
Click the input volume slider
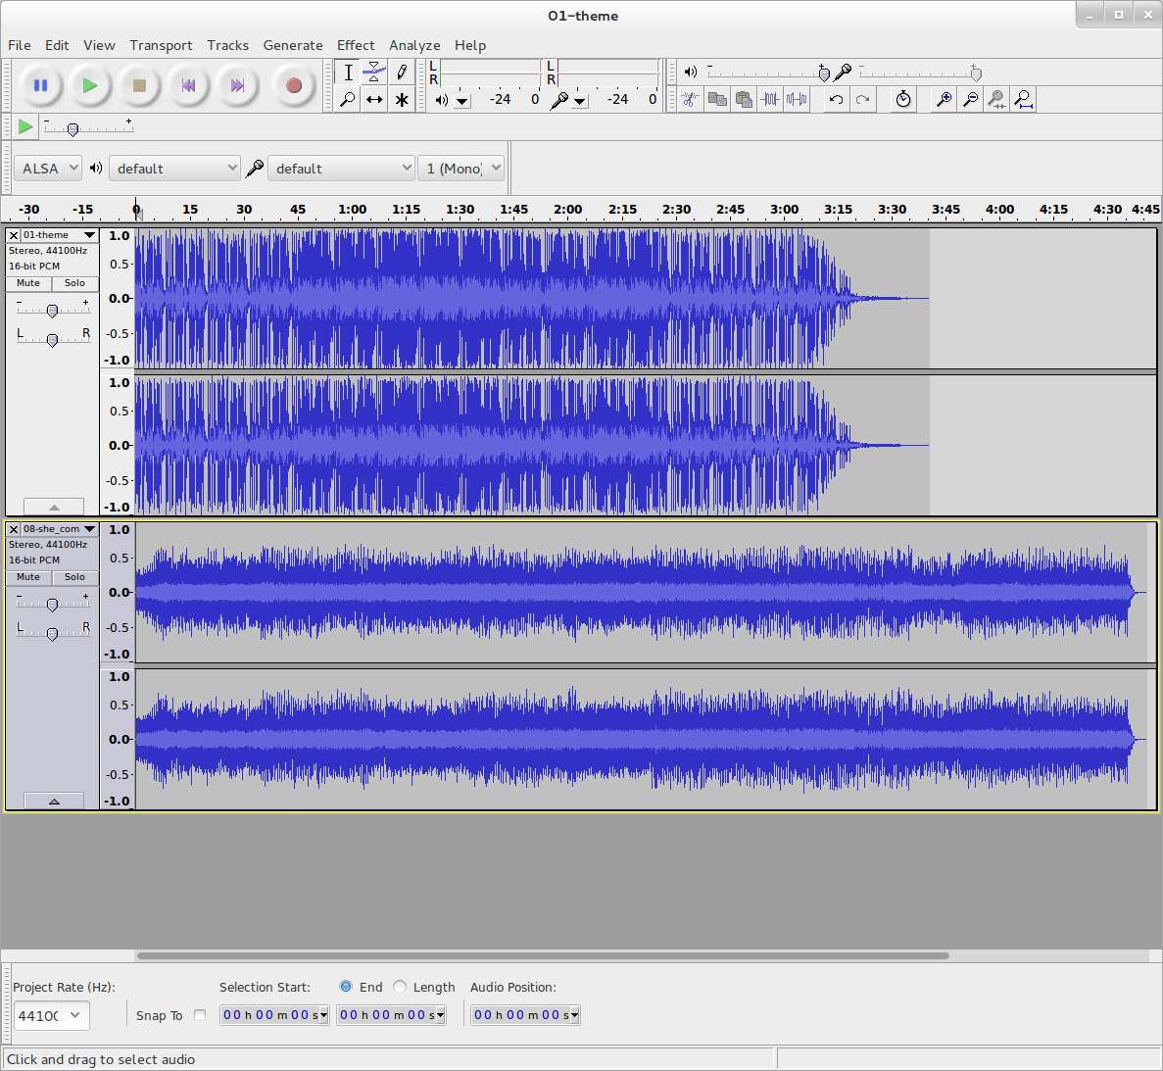pos(920,73)
